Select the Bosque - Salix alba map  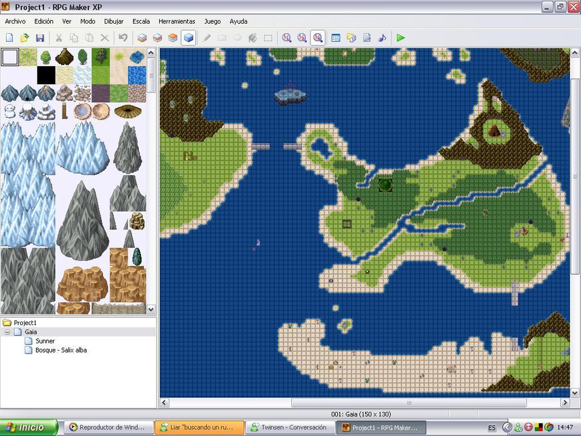click(x=61, y=350)
